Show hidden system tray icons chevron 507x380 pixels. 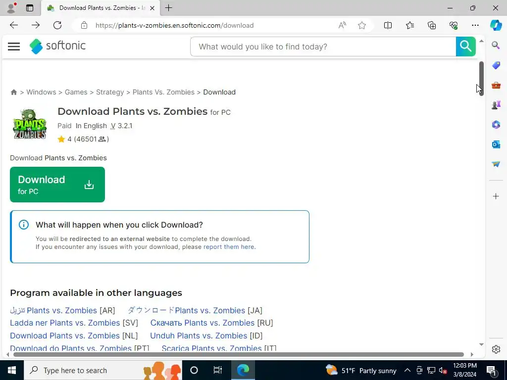[407, 370]
